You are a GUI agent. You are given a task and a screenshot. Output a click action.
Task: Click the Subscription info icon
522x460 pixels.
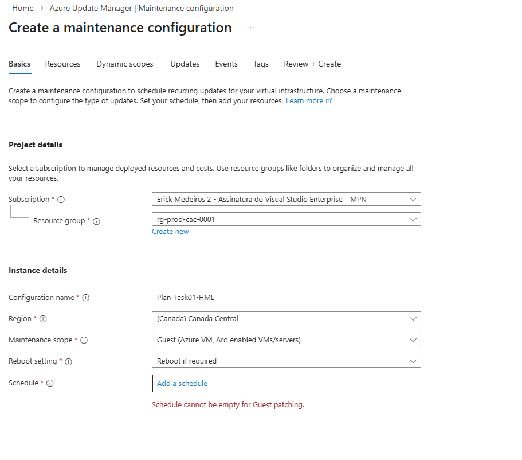pos(61,200)
